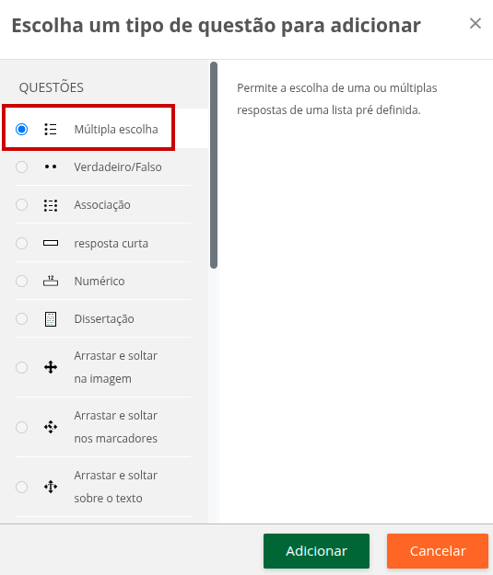Viewport: 493px width, 575px height.
Task: Click the Associação grid icon
Action: click(51, 205)
